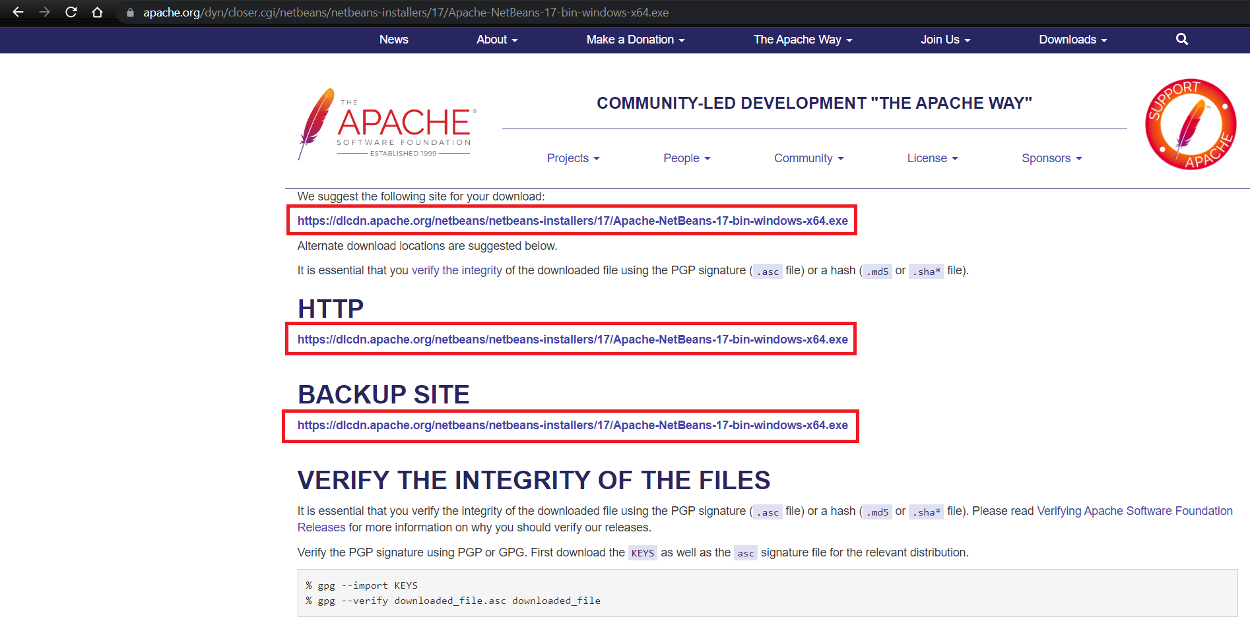1250x625 pixels.
Task: Expand the Make a Donation dropdown
Action: point(635,40)
